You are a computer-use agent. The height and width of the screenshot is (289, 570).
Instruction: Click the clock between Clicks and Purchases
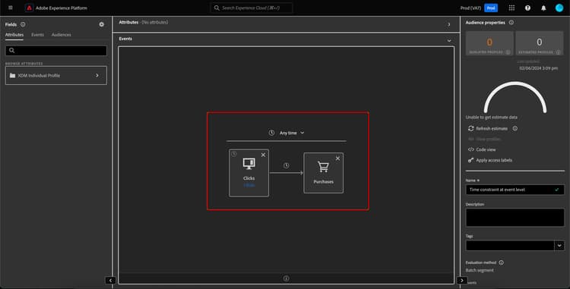[287, 165]
